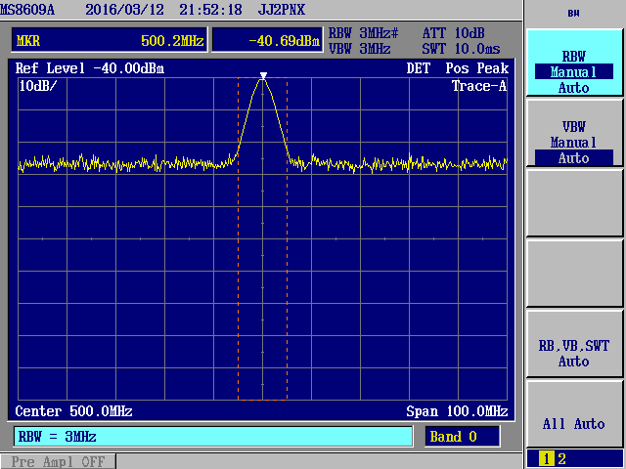Click the Trace-A label
Screen dimensions: 626x469
click(479, 86)
